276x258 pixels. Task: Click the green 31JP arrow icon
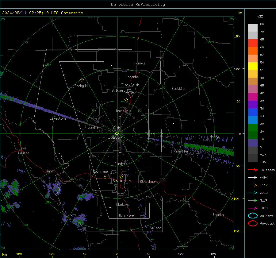[253, 200]
